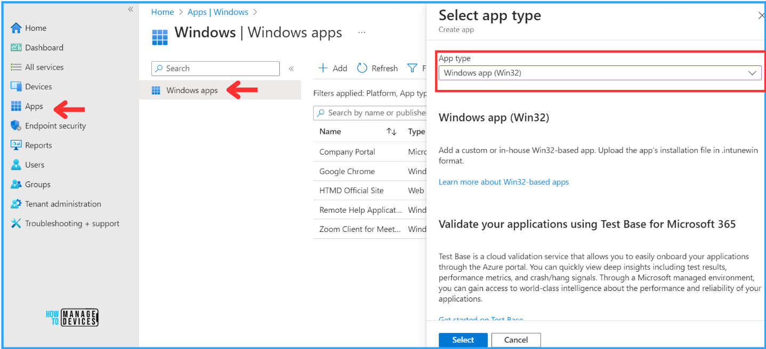Click the Add toolbar button
Viewport: 766px width, 349px height.
[333, 68]
